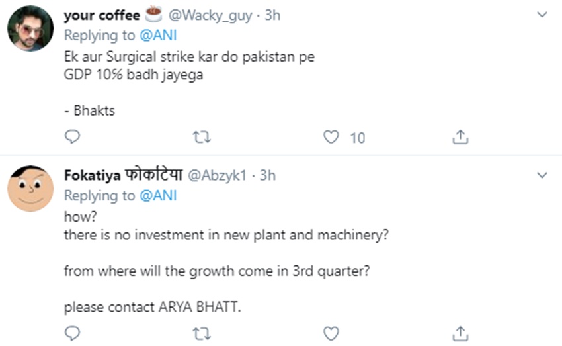Share Fokatiya's tweet
Image resolution: width=562 pixels, height=346 pixels.
460,332
